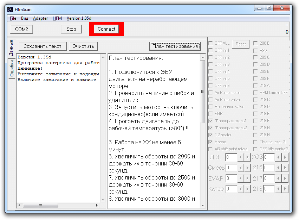The image size is (299, 220).
Task: Toggle the 208 E checkbox
Action: tap(255, 43)
